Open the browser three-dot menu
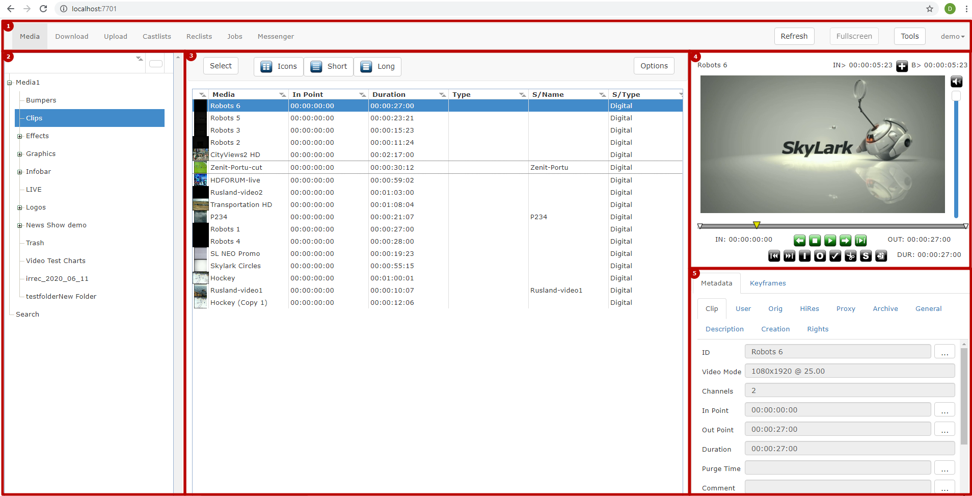This screenshot has height=496, width=972. [x=966, y=9]
